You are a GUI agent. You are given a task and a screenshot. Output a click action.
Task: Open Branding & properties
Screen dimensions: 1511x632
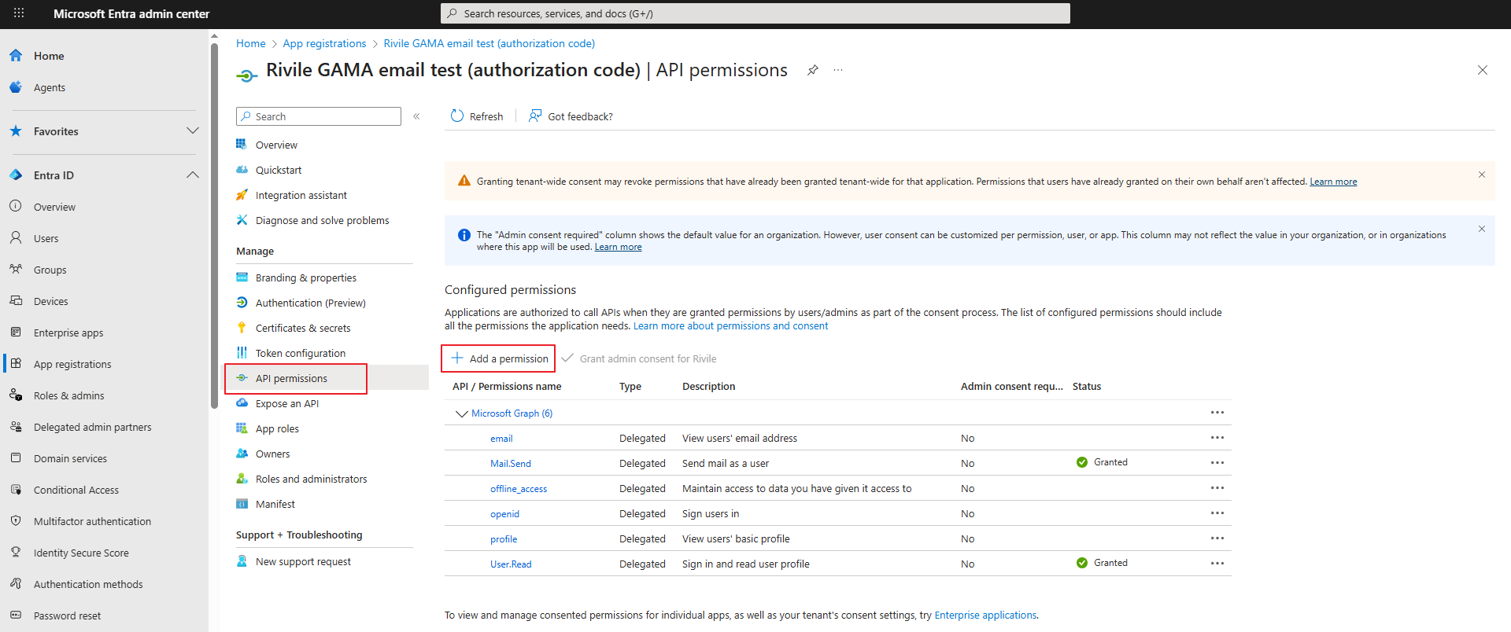(306, 277)
